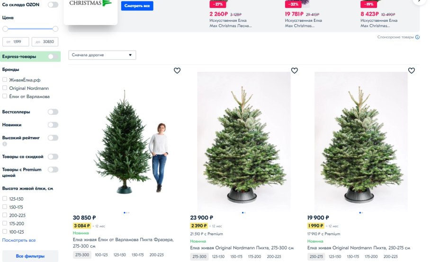Open Все фильтры button
Screen dimensions: 431x262
tap(30, 256)
